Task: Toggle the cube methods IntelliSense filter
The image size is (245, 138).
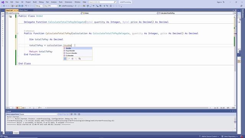Action: pyautogui.click(x=72, y=59)
